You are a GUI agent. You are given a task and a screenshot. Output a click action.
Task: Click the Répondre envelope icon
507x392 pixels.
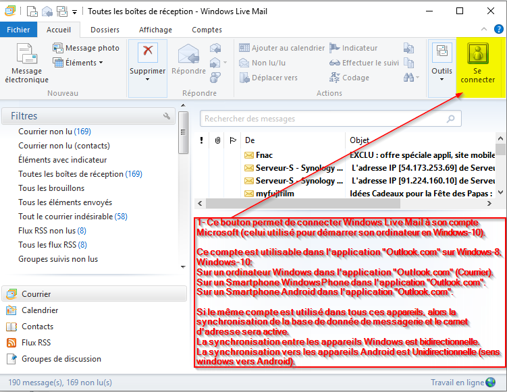point(188,54)
